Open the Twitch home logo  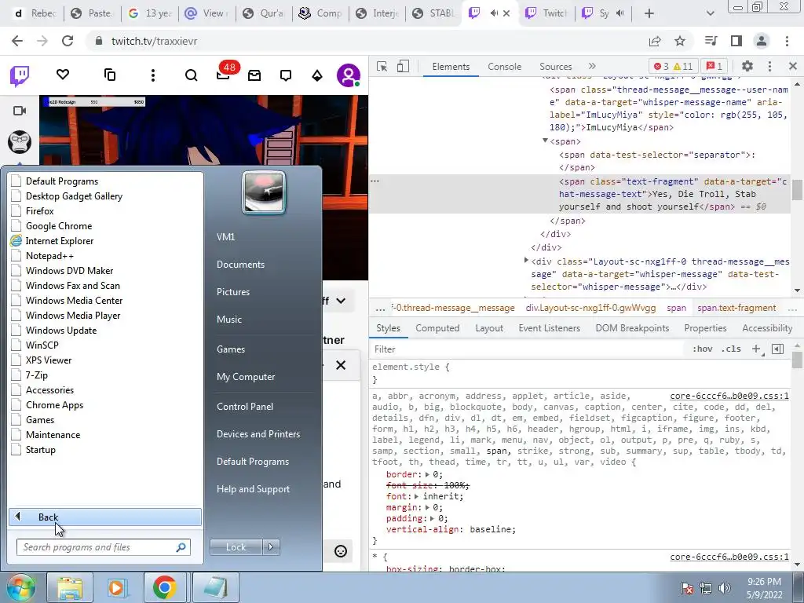coord(20,76)
